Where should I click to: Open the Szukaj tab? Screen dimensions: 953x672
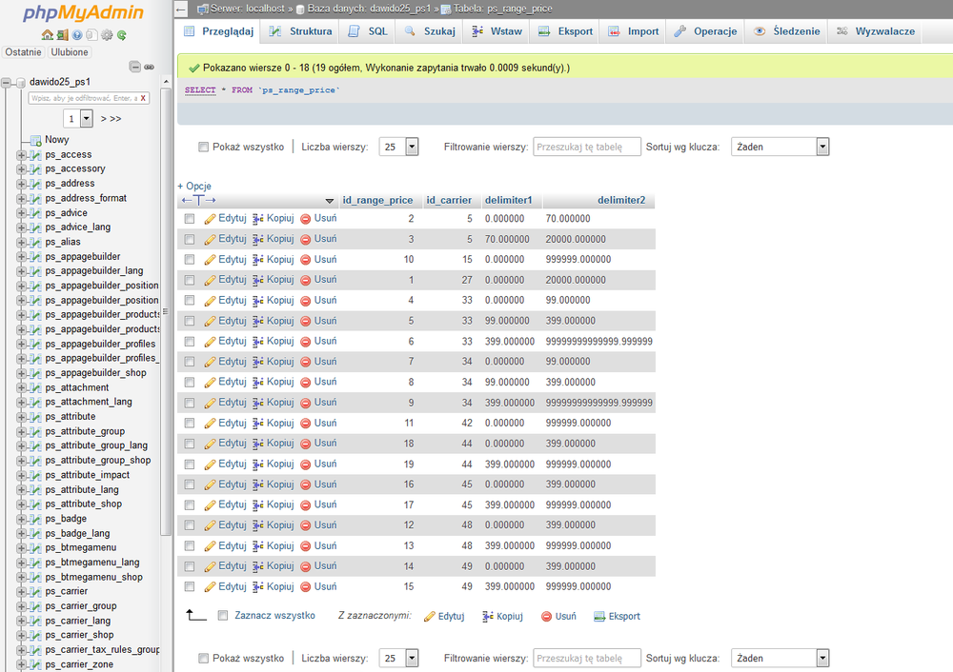[430, 31]
